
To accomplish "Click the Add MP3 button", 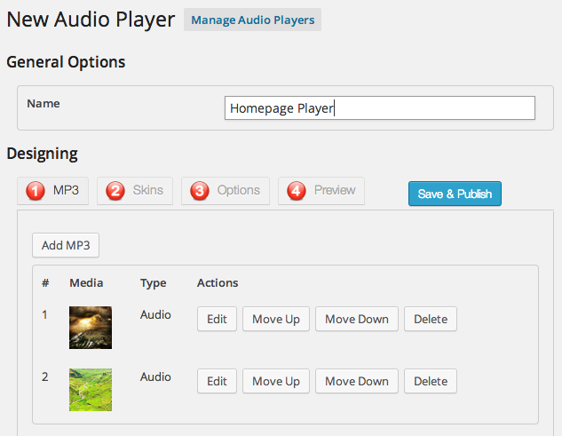I will pos(66,245).
